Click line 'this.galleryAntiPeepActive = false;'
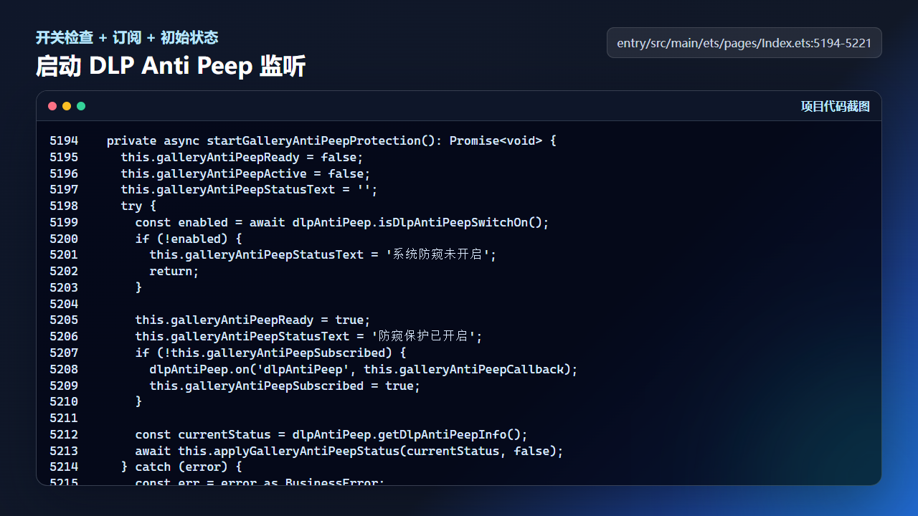Image resolution: width=918 pixels, height=516 pixels. pos(246,173)
